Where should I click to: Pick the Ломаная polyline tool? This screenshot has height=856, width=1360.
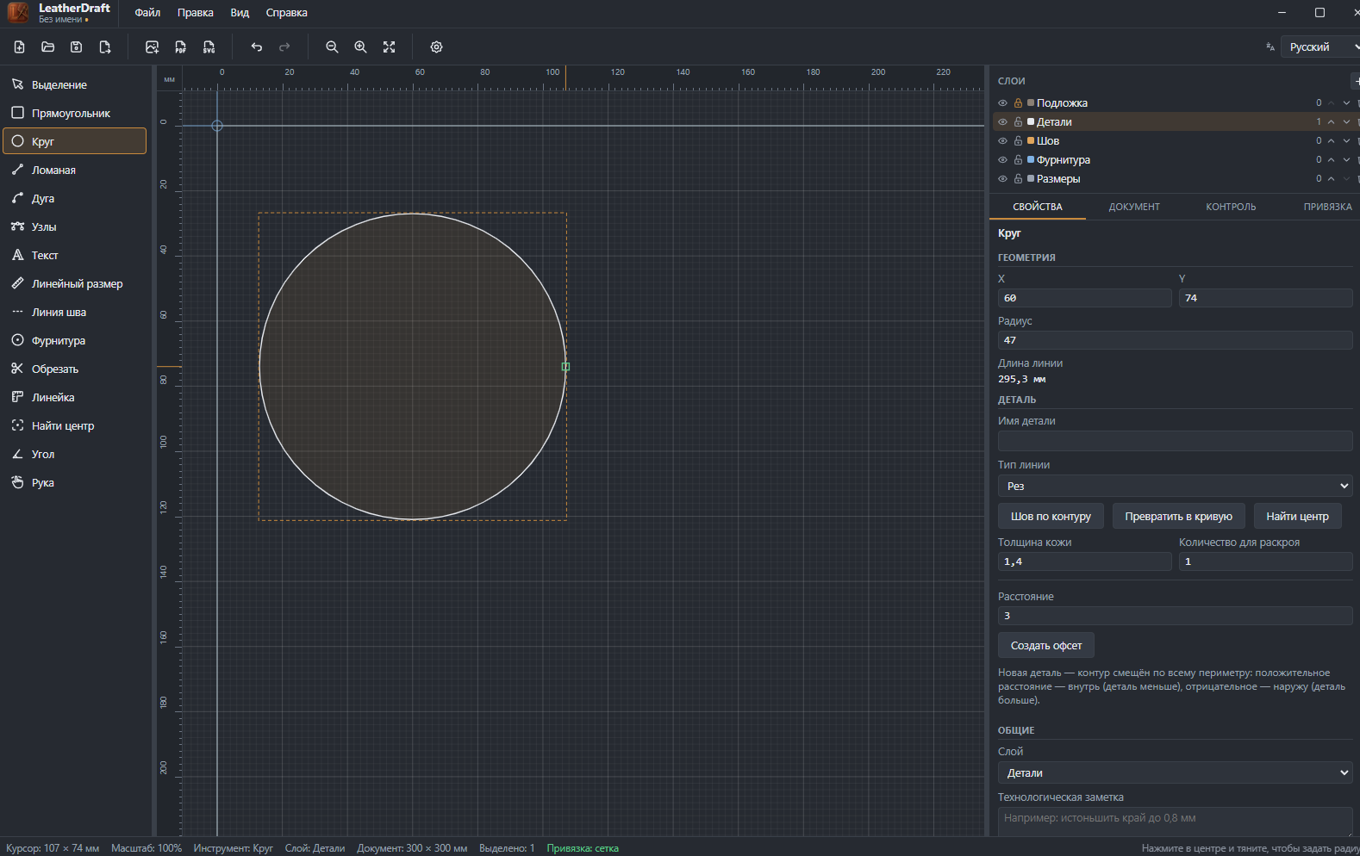click(x=75, y=170)
